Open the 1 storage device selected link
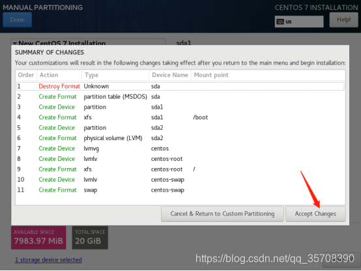 pyautogui.click(x=48, y=260)
